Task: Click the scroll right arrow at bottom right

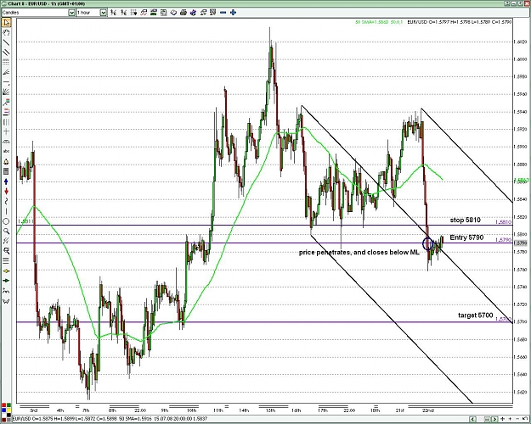Action: (494, 419)
